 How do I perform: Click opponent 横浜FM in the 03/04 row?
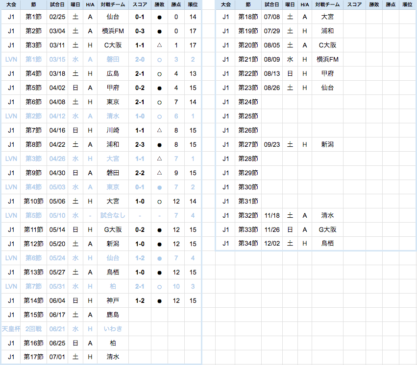tap(113, 31)
